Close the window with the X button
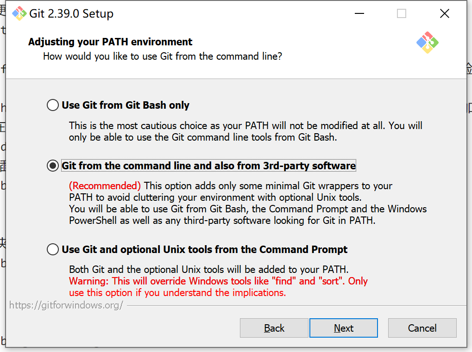Viewport: 472px width, 352px height. pos(444,13)
